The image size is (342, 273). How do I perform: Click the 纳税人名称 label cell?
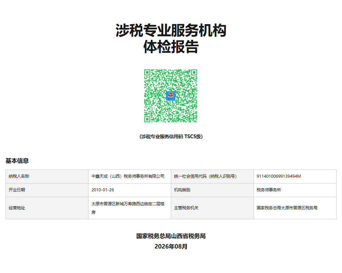[47, 176]
